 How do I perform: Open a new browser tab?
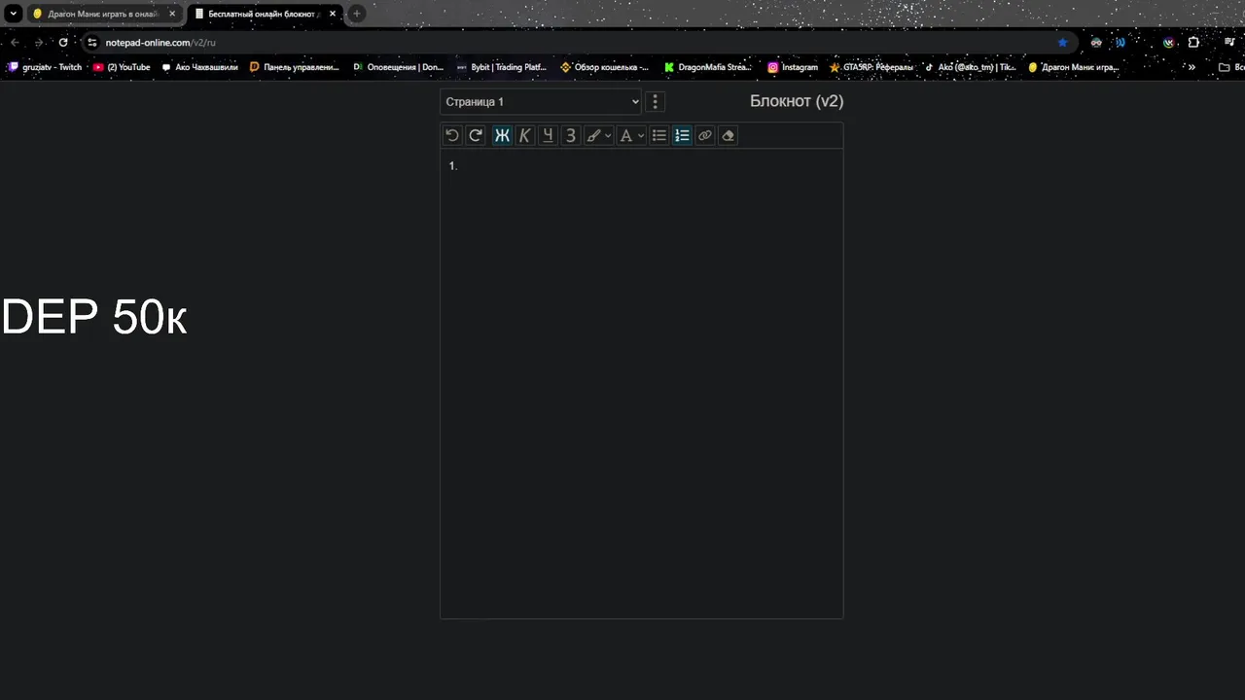click(x=357, y=14)
